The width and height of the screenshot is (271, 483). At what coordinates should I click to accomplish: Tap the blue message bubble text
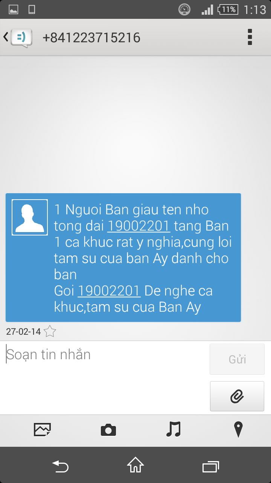143,258
